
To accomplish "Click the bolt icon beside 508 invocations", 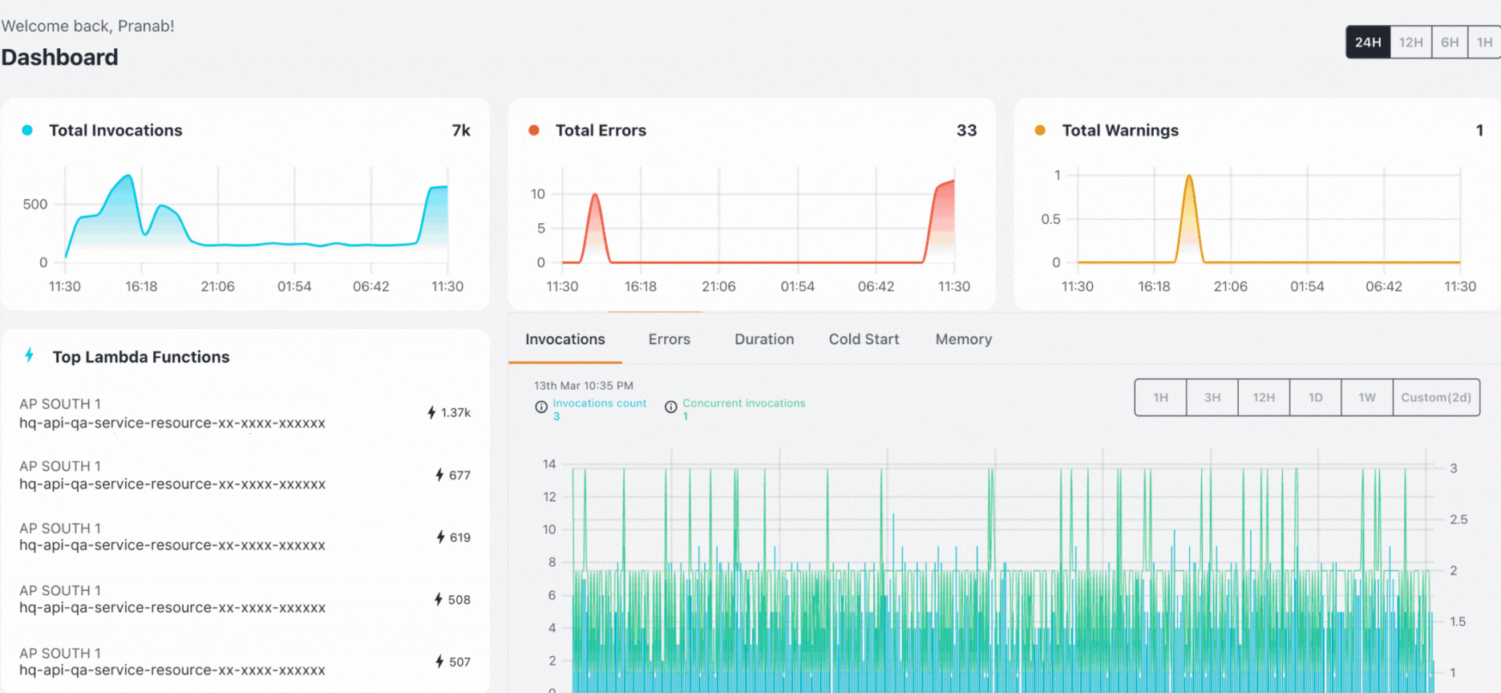I will click(439, 599).
